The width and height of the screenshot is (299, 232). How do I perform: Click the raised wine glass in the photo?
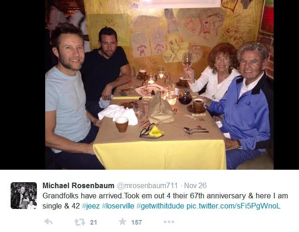187,62
